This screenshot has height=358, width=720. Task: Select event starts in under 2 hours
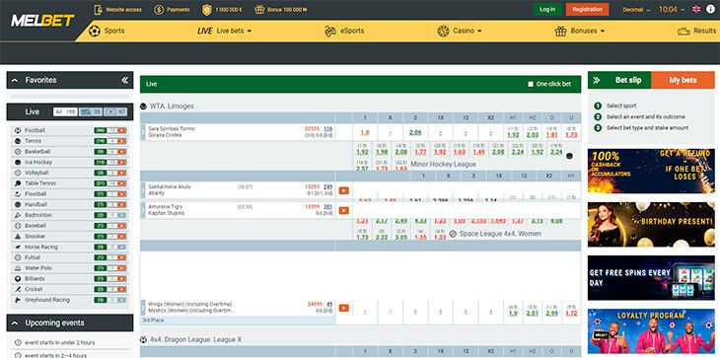(60, 343)
